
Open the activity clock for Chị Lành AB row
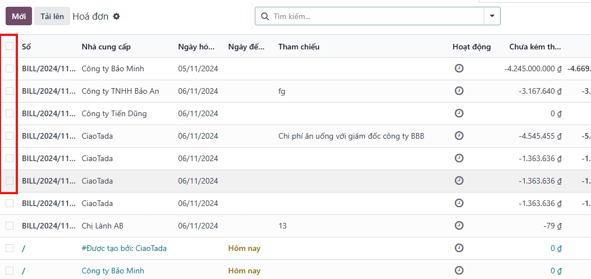[459, 226]
